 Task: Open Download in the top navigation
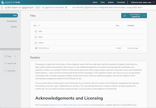121,2
